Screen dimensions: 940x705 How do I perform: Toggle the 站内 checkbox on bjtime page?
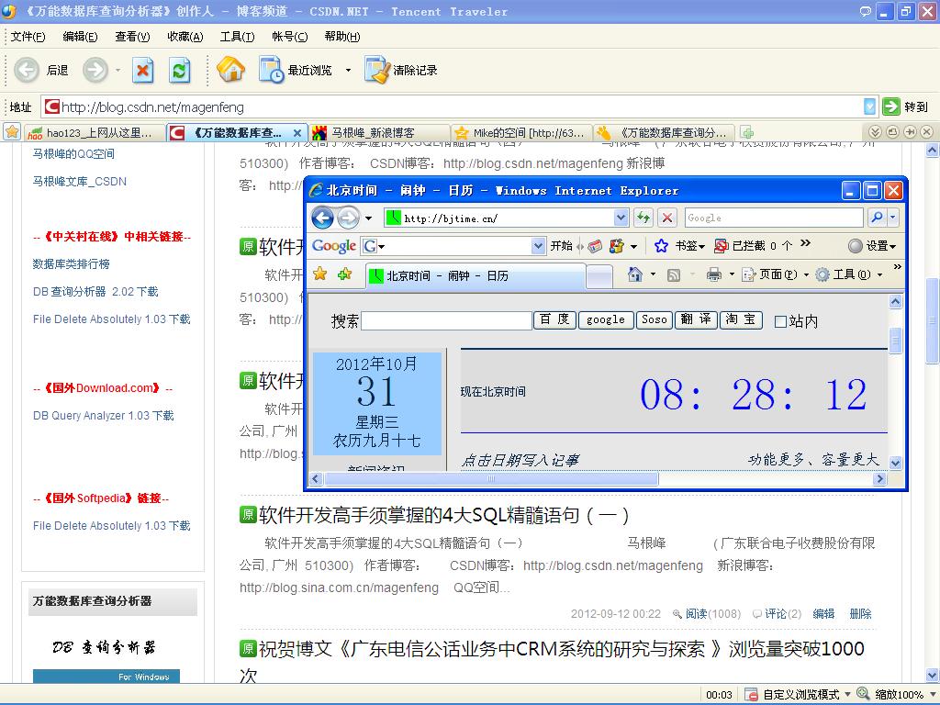pos(780,322)
